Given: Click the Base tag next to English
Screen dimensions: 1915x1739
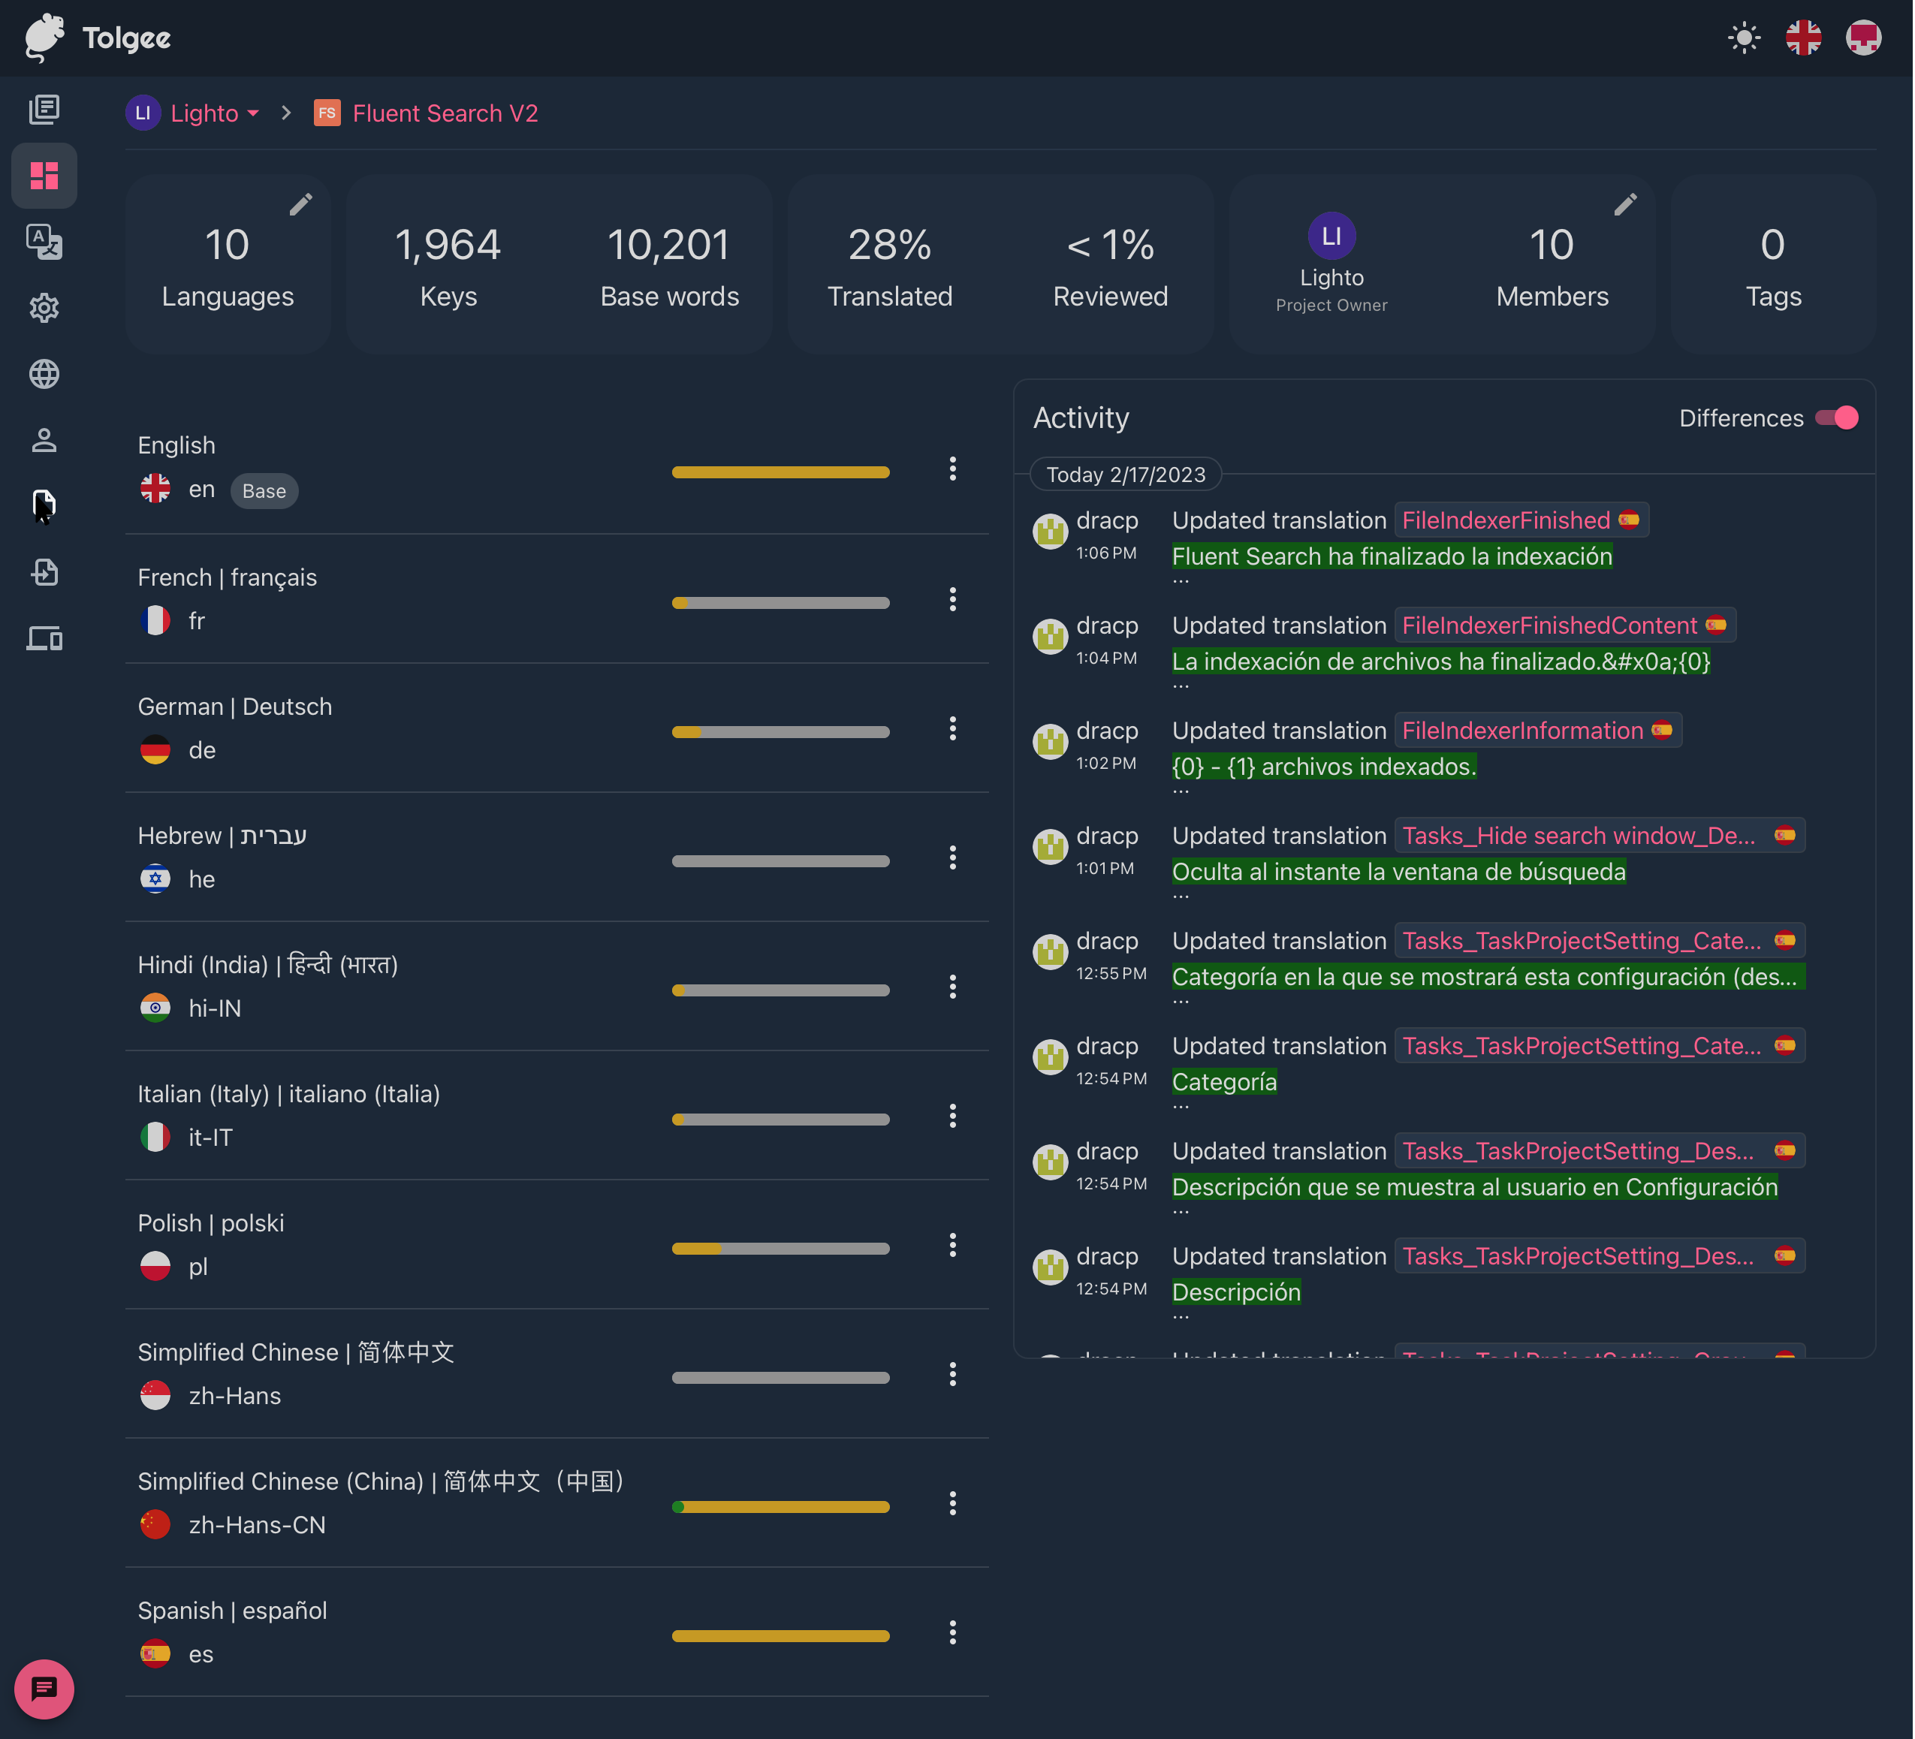Looking at the screenshot, I should [264, 491].
